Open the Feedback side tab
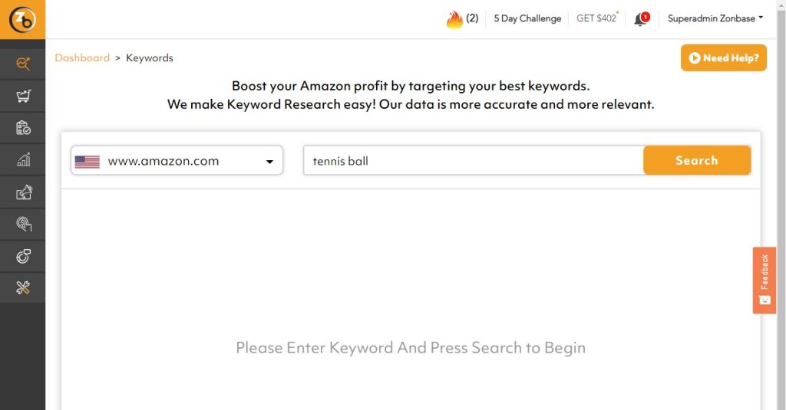The image size is (786, 410). tap(764, 280)
